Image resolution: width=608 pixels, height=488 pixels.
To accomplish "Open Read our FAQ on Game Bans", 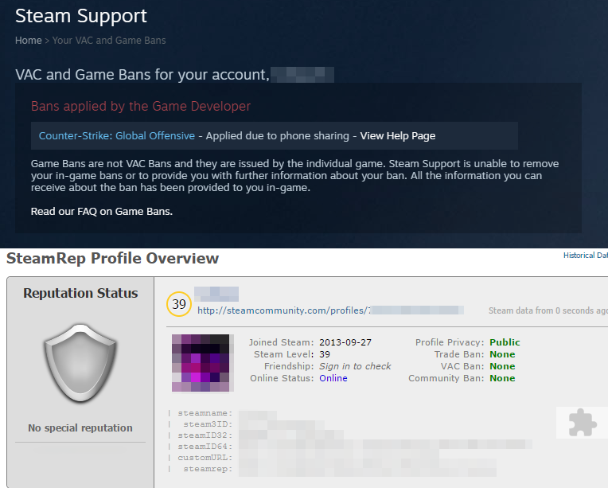I will click(x=102, y=212).
